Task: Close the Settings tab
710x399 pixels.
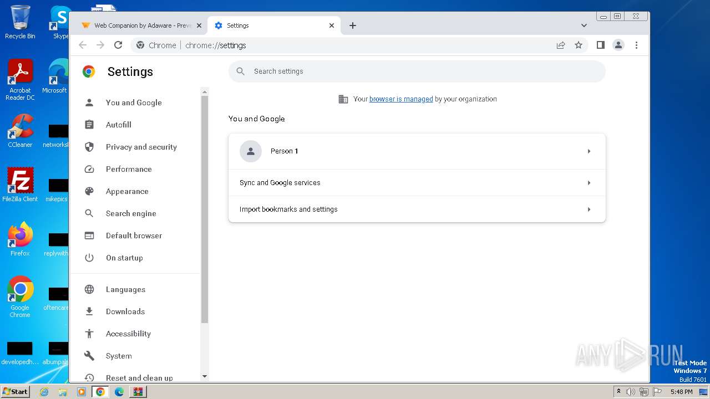Action: [x=332, y=25]
